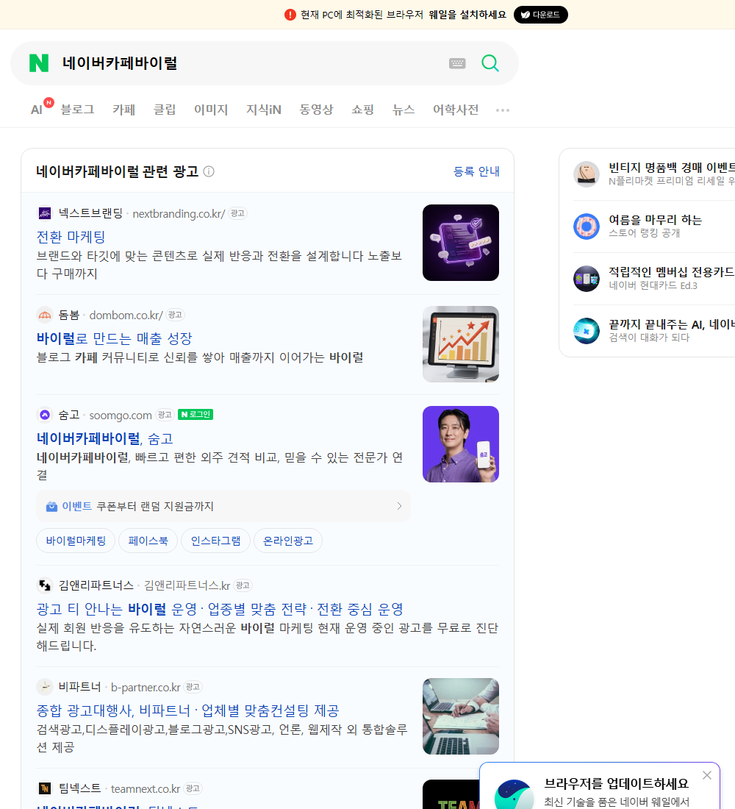Click the 멤버십 전용카드 round icon
Screen dimensions: 735x809
tap(587, 279)
